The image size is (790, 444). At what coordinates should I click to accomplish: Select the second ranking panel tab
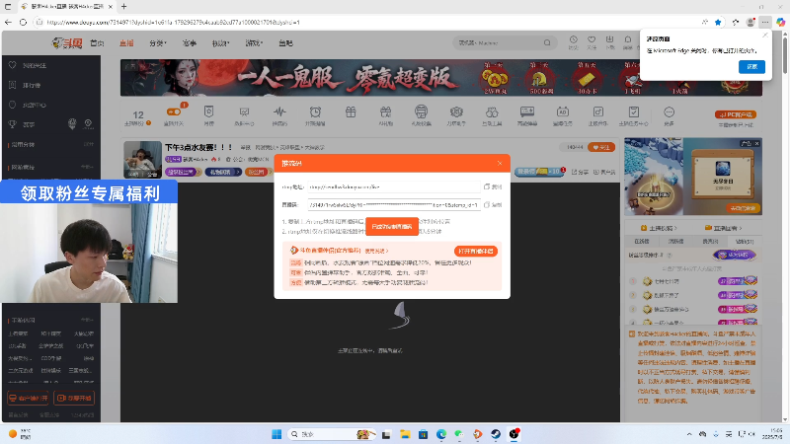(675, 242)
